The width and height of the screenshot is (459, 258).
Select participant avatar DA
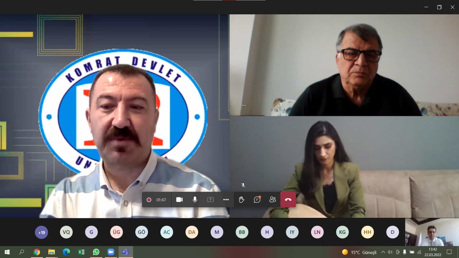(192, 232)
